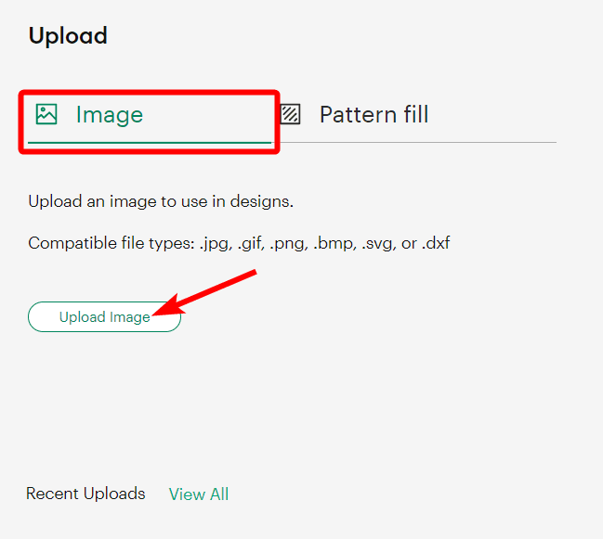Open the View All uploads link

pos(199,494)
